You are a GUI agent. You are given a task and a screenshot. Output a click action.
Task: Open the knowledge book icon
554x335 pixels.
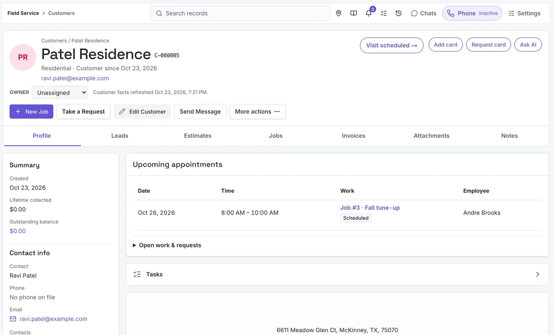click(x=354, y=13)
